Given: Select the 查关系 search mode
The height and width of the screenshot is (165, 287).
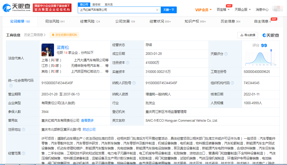Looking at the screenshot, I should pos(109,5).
